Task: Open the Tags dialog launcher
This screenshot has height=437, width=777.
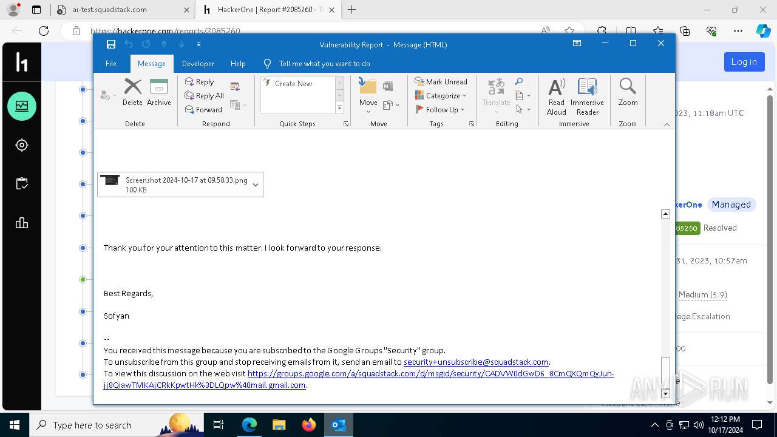Action: click(x=472, y=124)
